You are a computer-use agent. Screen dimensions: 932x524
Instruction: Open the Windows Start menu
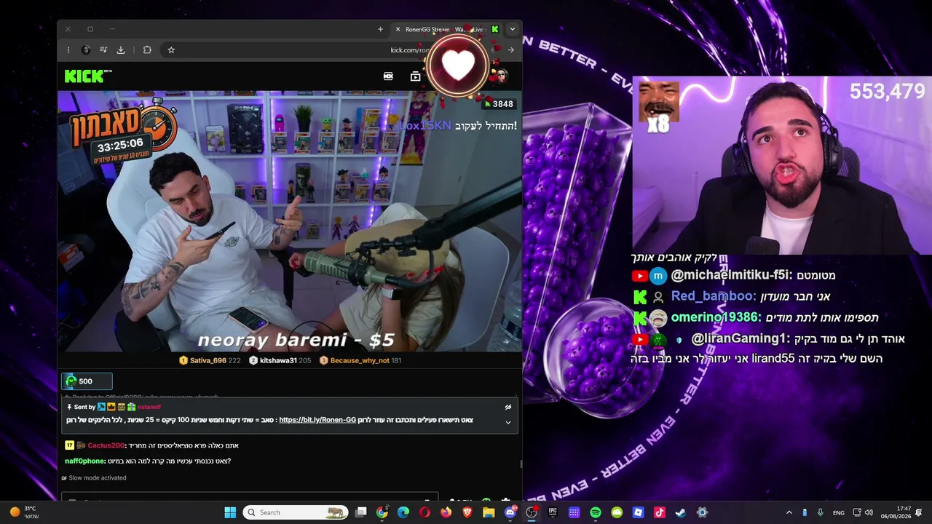click(230, 512)
